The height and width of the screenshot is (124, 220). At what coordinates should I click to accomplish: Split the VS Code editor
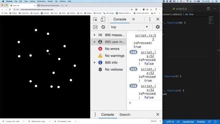click(x=208, y=9)
